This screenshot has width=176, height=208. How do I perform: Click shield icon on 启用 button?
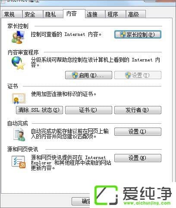(75, 75)
